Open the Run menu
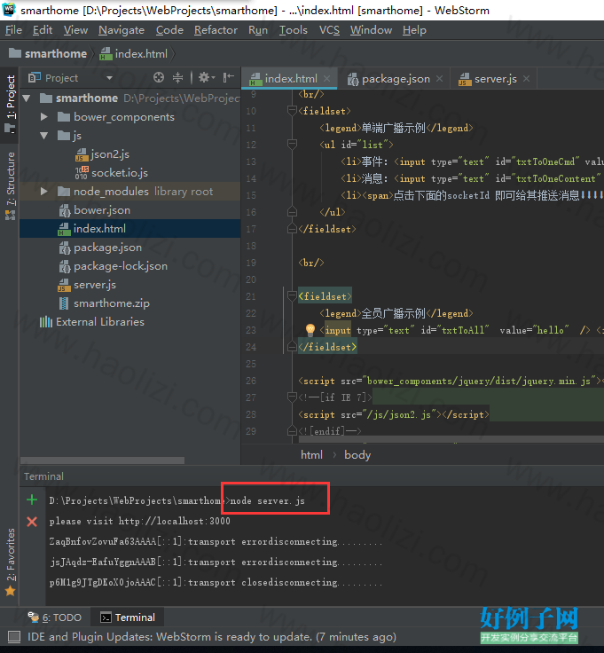The width and height of the screenshot is (604, 653). pyautogui.click(x=258, y=30)
